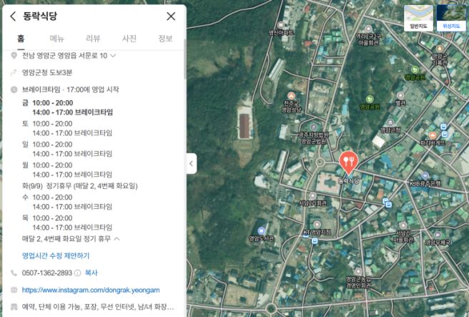Viewport: 469px width, 317px height.
Task: Switch to the 리뷰 tab
Action: click(x=93, y=39)
